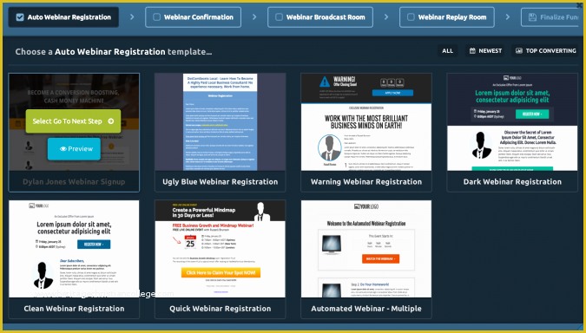
Task: Open the Auto Webinar Registration step
Action: [x=63, y=17]
